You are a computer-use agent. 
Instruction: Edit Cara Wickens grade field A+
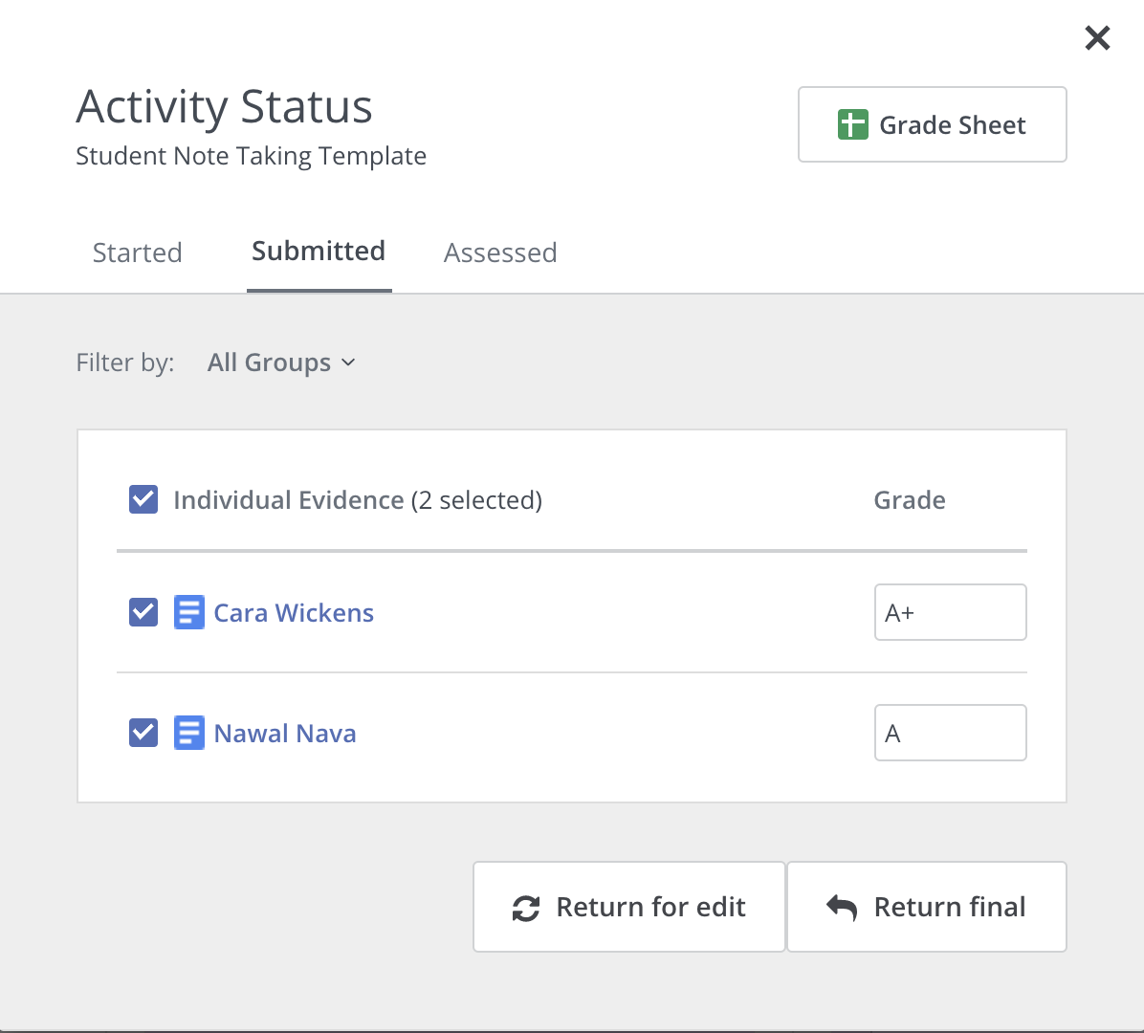pyautogui.click(x=950, y=612)
